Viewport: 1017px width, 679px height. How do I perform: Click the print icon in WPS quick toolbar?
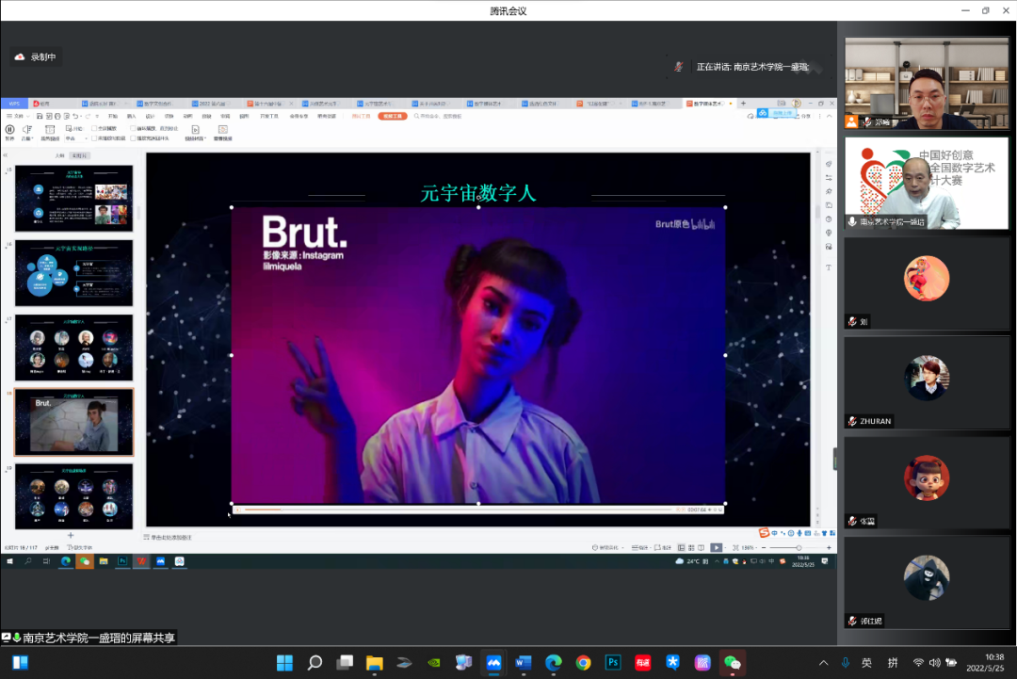[57, 116]
